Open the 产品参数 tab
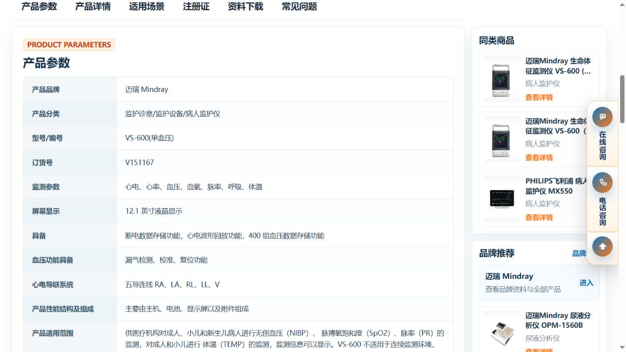626x352 pixels. coord(39,6)
